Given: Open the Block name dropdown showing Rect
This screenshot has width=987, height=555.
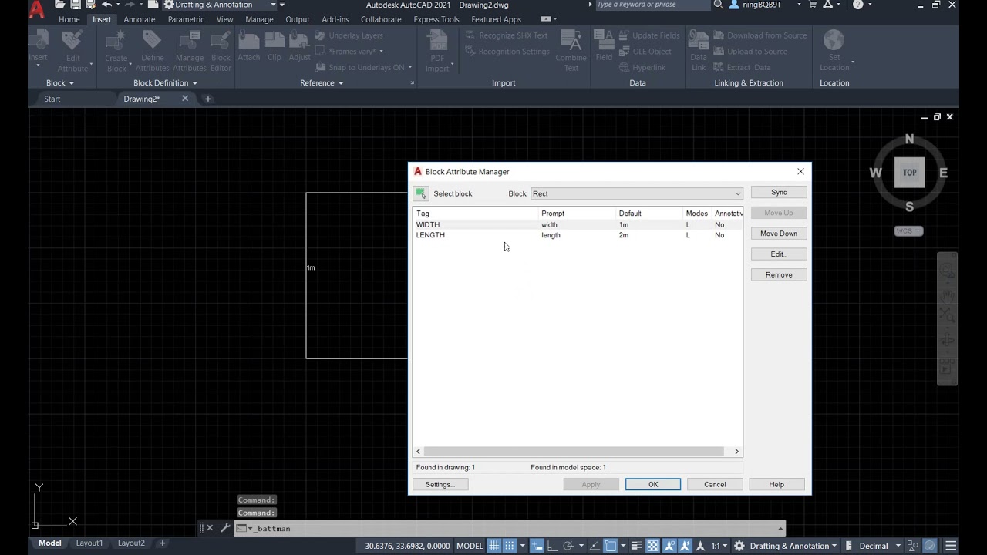Looking at the screenshot, I should click(x=637, y=193).
